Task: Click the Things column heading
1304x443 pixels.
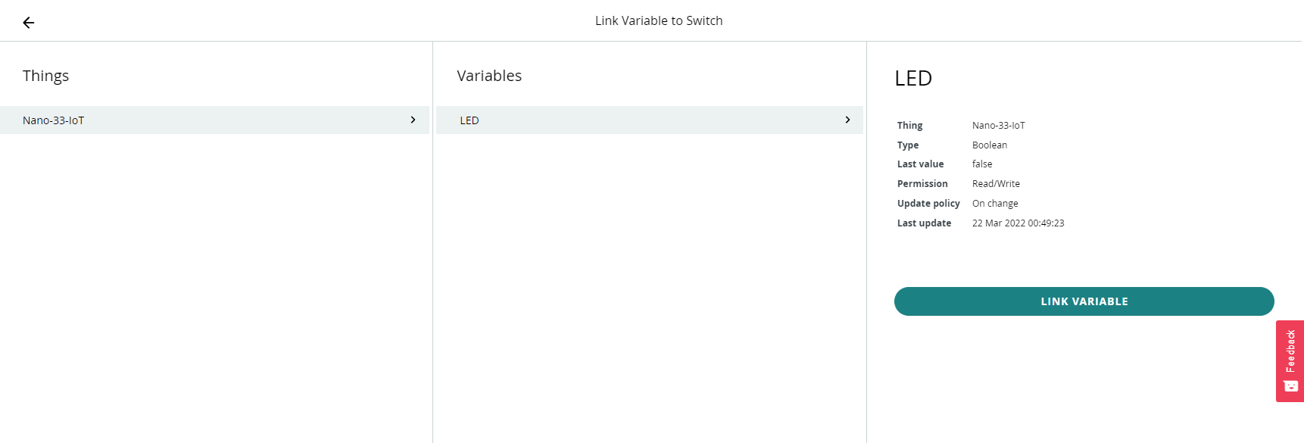Action: (45, 76)
